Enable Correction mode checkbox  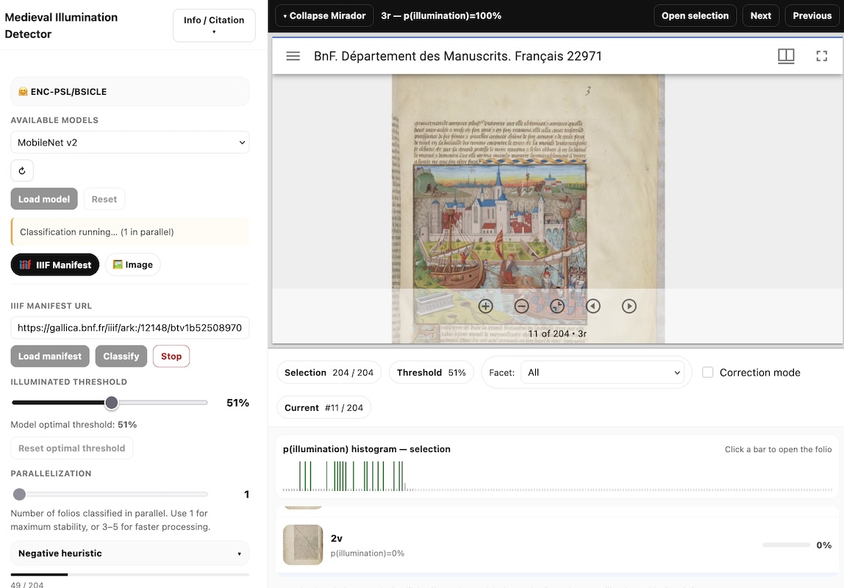[x=707, y=372]
